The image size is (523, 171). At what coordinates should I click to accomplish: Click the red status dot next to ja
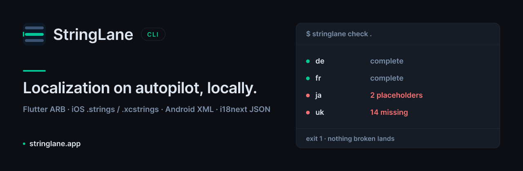point(308,95)
